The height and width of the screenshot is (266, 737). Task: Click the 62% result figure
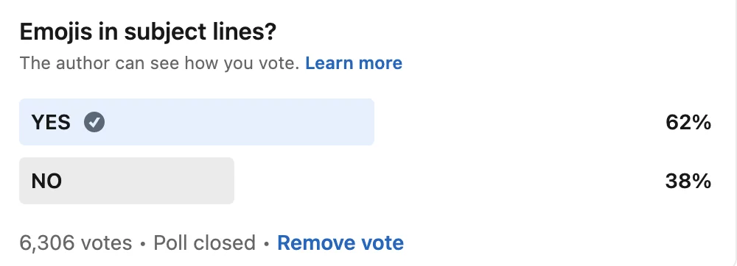click(688, 122)
